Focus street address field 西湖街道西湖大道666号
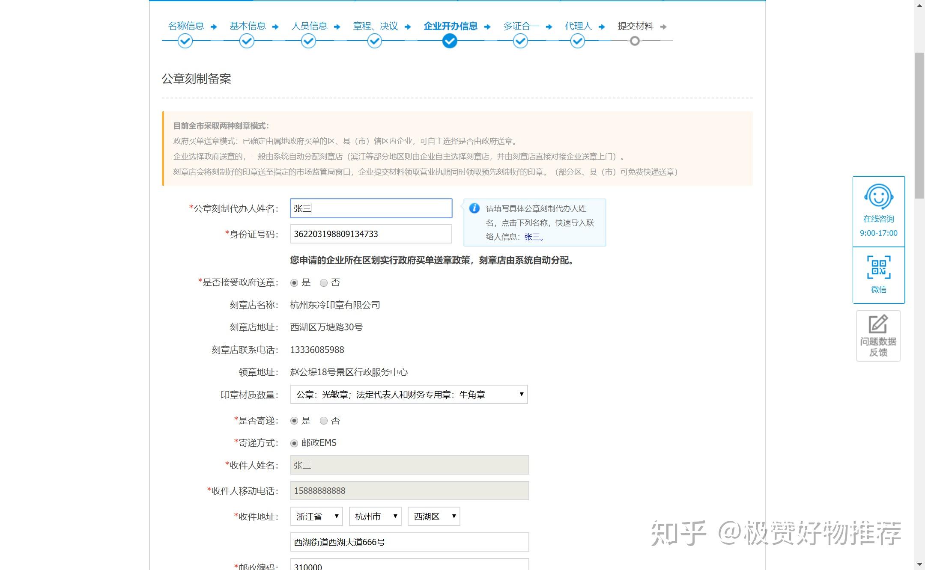The width and height of the screenshot is (925, 570). (410, 542)
